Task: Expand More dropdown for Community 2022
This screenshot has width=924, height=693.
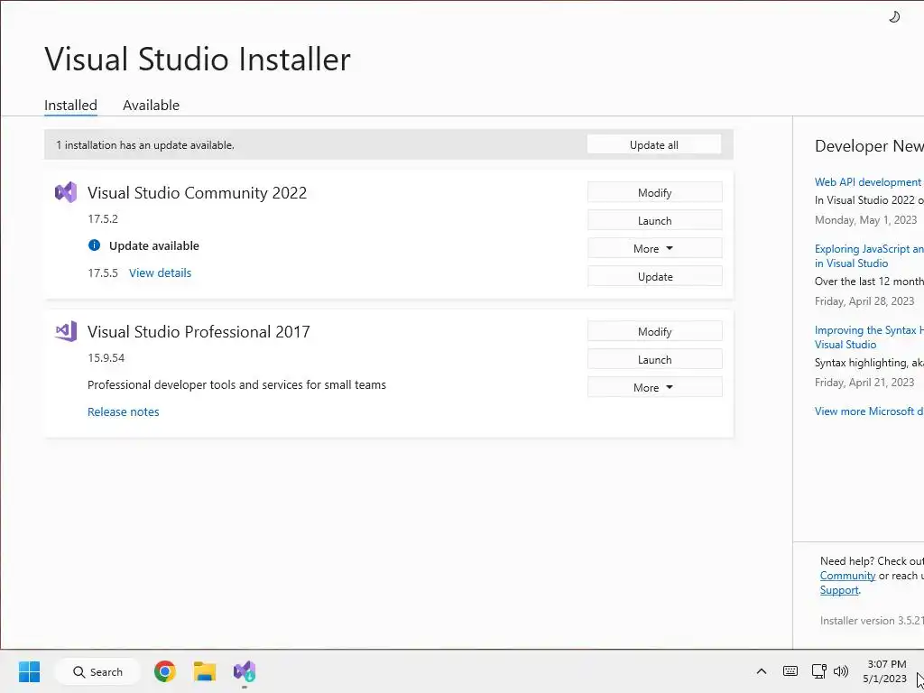Action: click(655, 249)
